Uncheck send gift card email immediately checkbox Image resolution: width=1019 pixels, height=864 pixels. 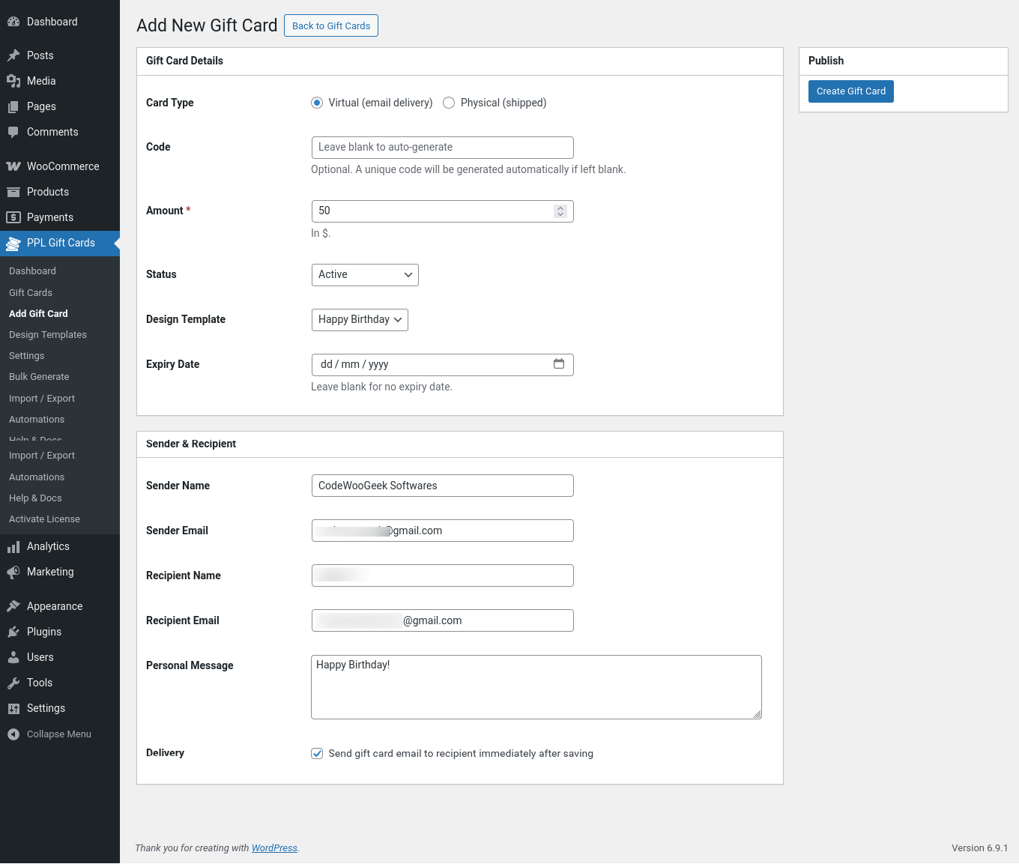point(317,754)
